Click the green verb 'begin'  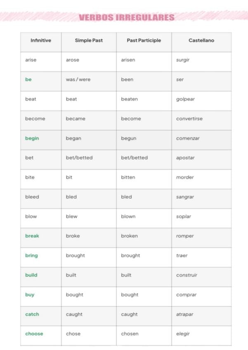[32, 138]
